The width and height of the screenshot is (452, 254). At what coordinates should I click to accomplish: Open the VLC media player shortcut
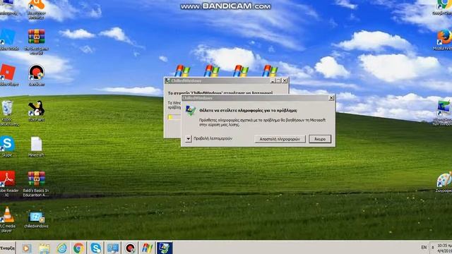pyautogui.click(x=7, y=219)
